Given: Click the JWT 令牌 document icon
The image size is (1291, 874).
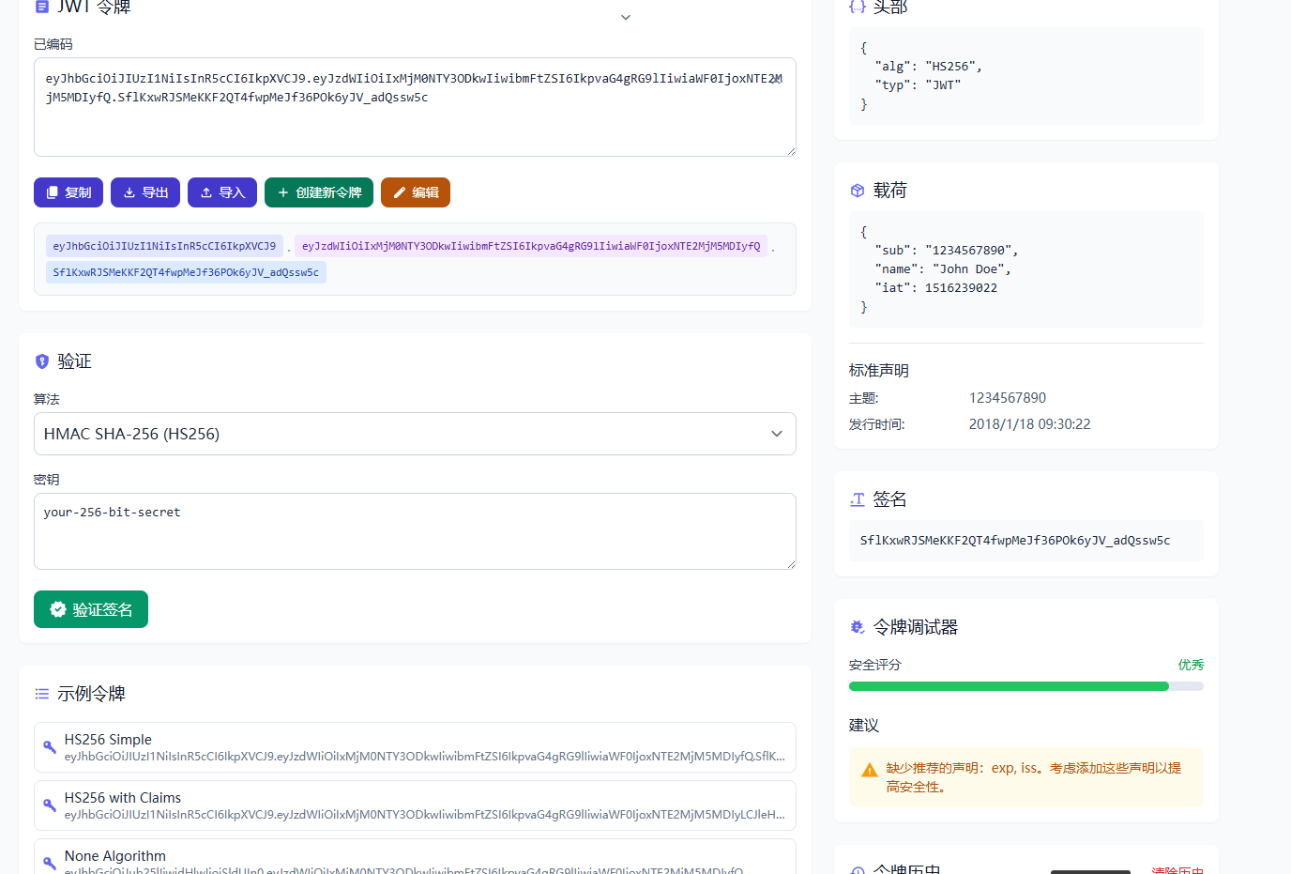Looking at the screenshot, I should coord(41,7).
